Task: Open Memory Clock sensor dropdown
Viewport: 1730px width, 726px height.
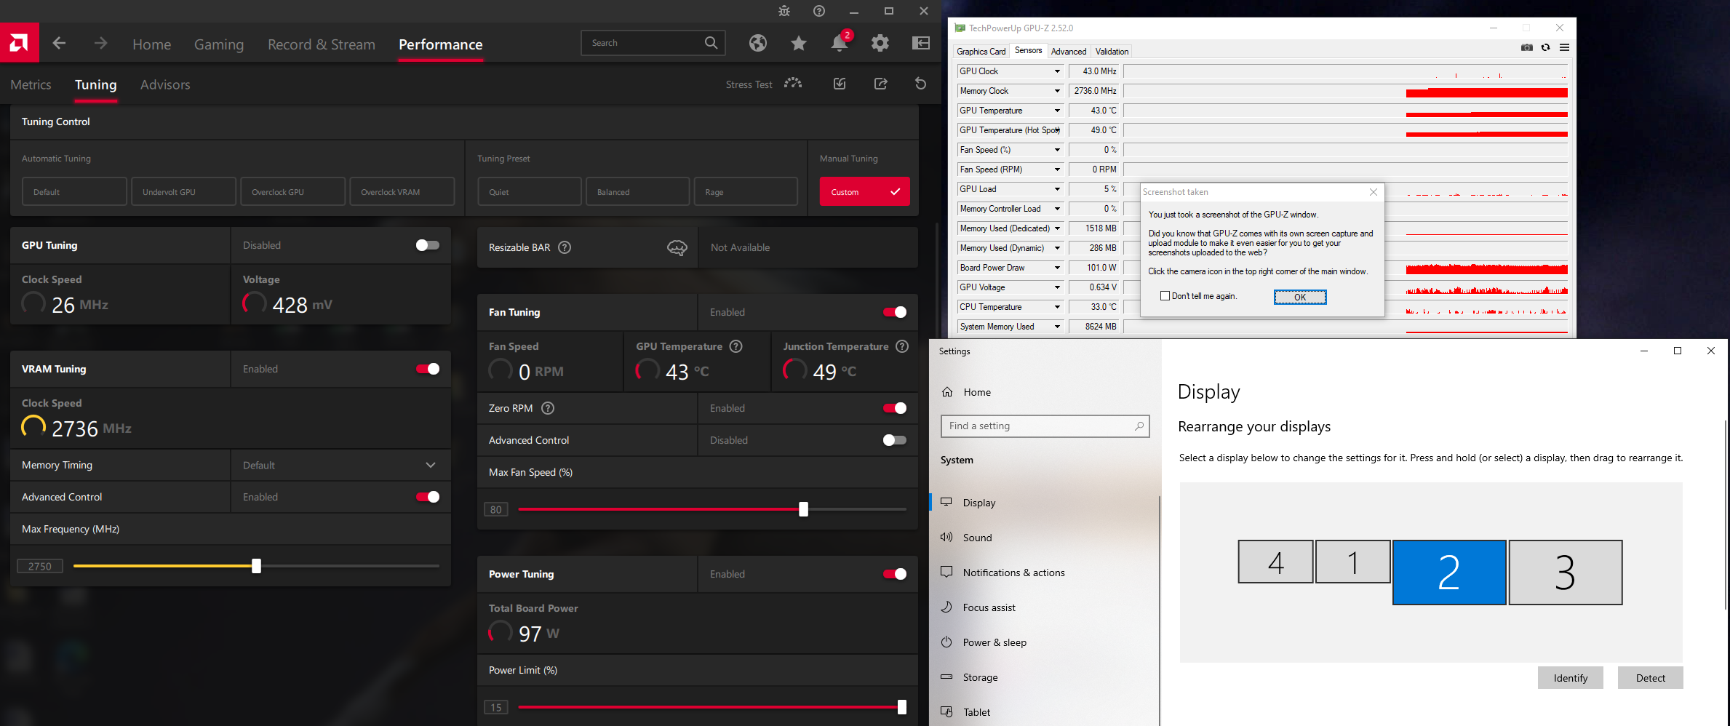Action: tap(1057, 91)
